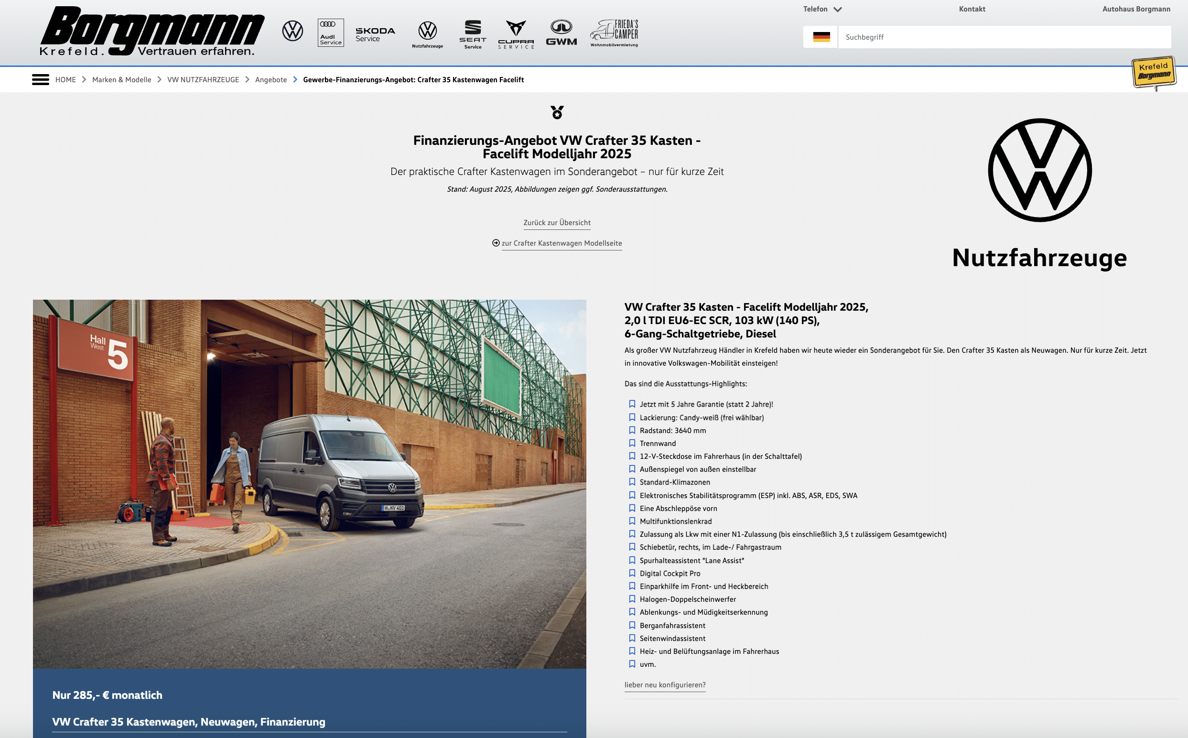The image size is (1188, 738).
Task: Click VW Crafter 35 Kastenwagen, Neuwagen, Finanzierung heading
Action: [x=189, y=722]
